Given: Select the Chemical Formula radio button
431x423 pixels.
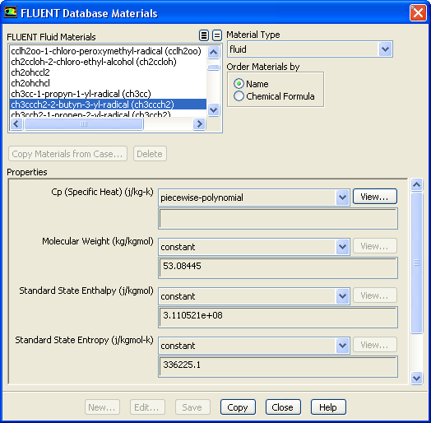Looking at the screenshot, I should (x=239, y=96).
